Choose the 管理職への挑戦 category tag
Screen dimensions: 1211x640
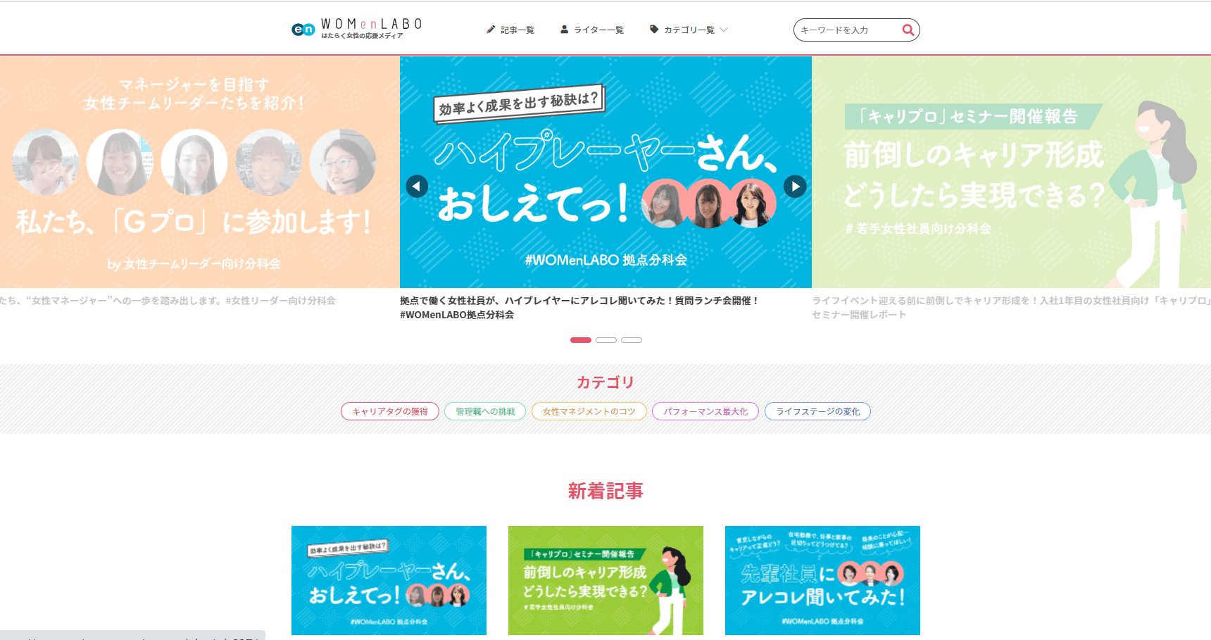485,411
